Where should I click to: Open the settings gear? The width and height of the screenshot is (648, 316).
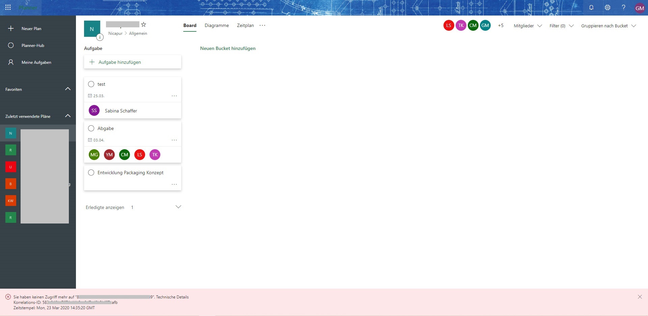(x=607, y=7)
